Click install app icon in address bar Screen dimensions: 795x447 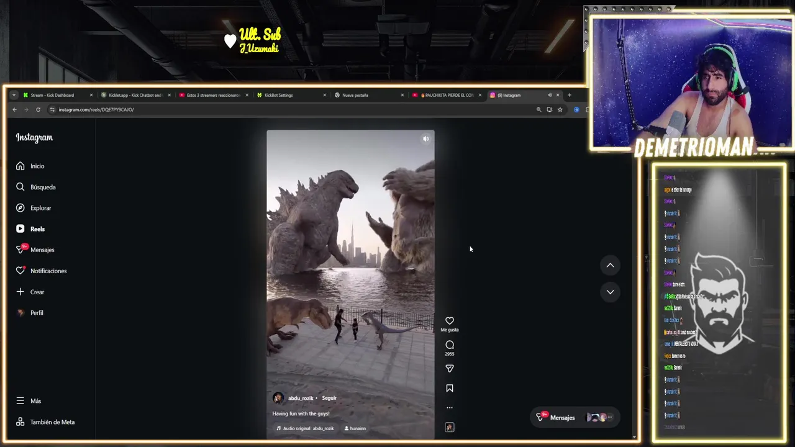549,109
